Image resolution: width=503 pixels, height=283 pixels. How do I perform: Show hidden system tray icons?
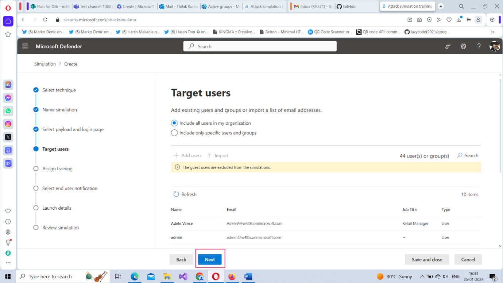coord(422,276)
